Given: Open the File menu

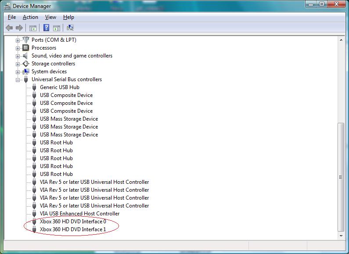Looking at the screenshot, I should click(x=12, y=17).
